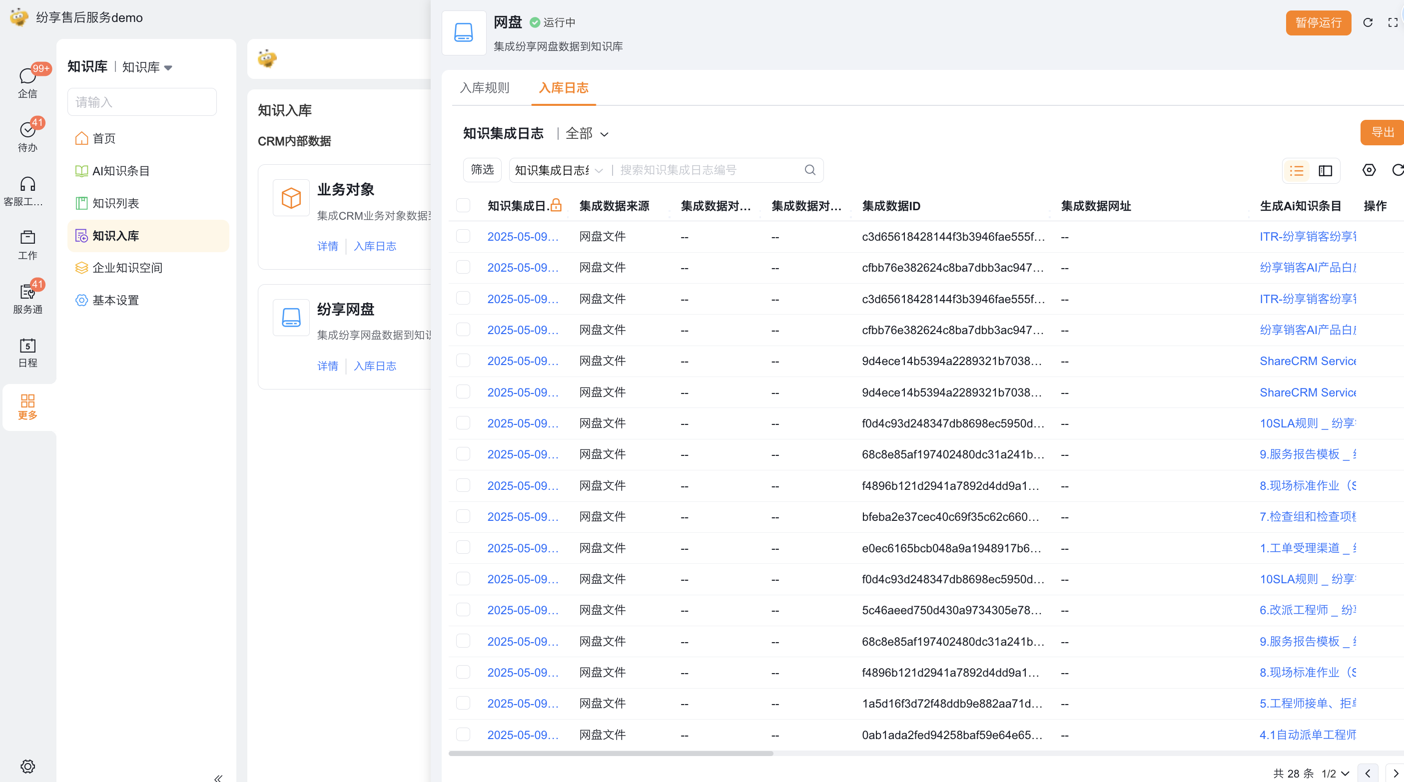This screenshot has width=1404, height=782.
Task: Click the 首页 home icon
Action: [x=81, y=138]
